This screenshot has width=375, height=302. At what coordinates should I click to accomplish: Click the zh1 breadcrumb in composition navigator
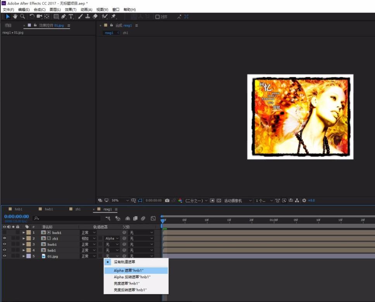pyautogui.click(x=125, y=33)
